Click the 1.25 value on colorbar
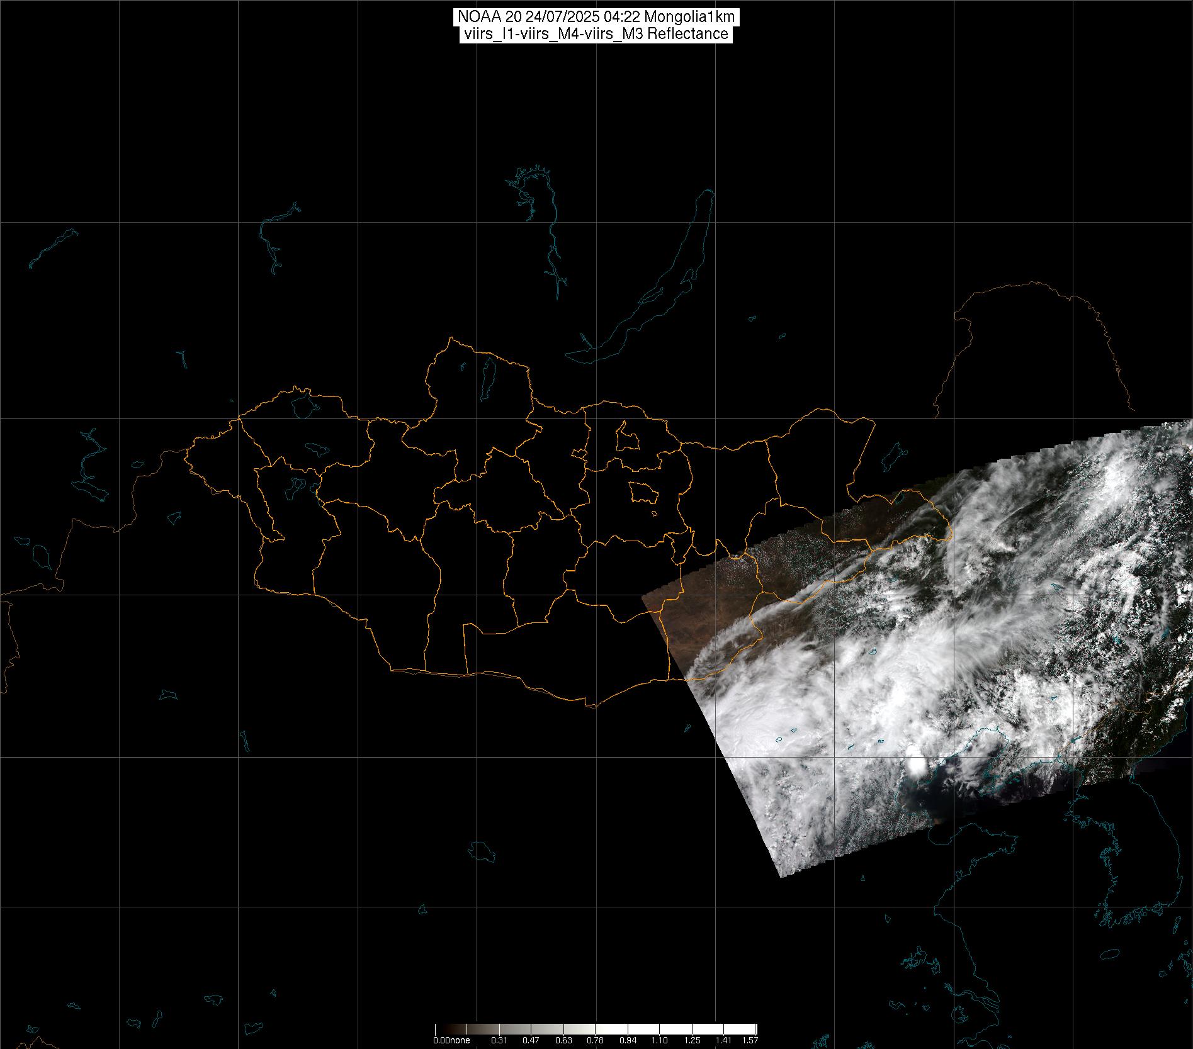This screenshot has width=1193, height=1049. [x=692, y=1040]
